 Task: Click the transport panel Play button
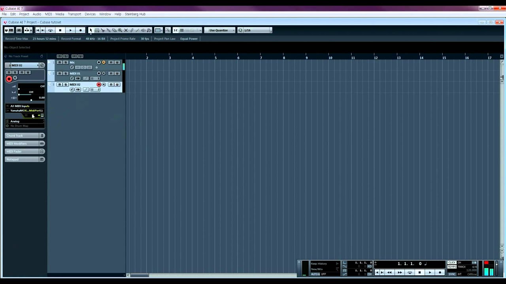430,273
